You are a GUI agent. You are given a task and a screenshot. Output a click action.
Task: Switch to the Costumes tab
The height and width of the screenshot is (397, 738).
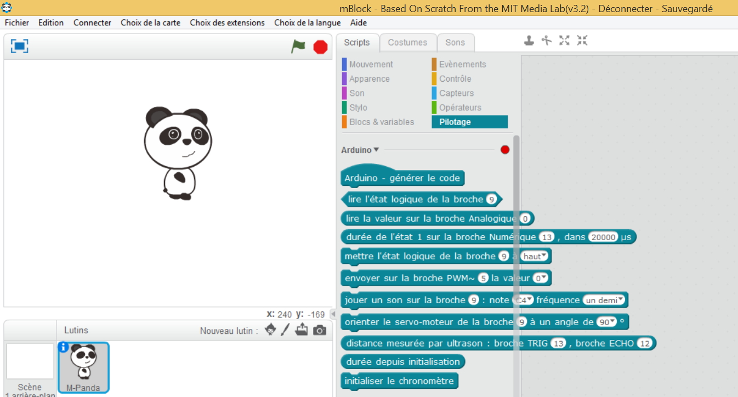(x=407, y=42)
